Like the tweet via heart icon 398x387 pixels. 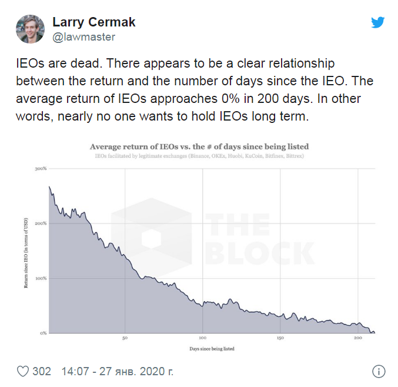coord(23,371)
